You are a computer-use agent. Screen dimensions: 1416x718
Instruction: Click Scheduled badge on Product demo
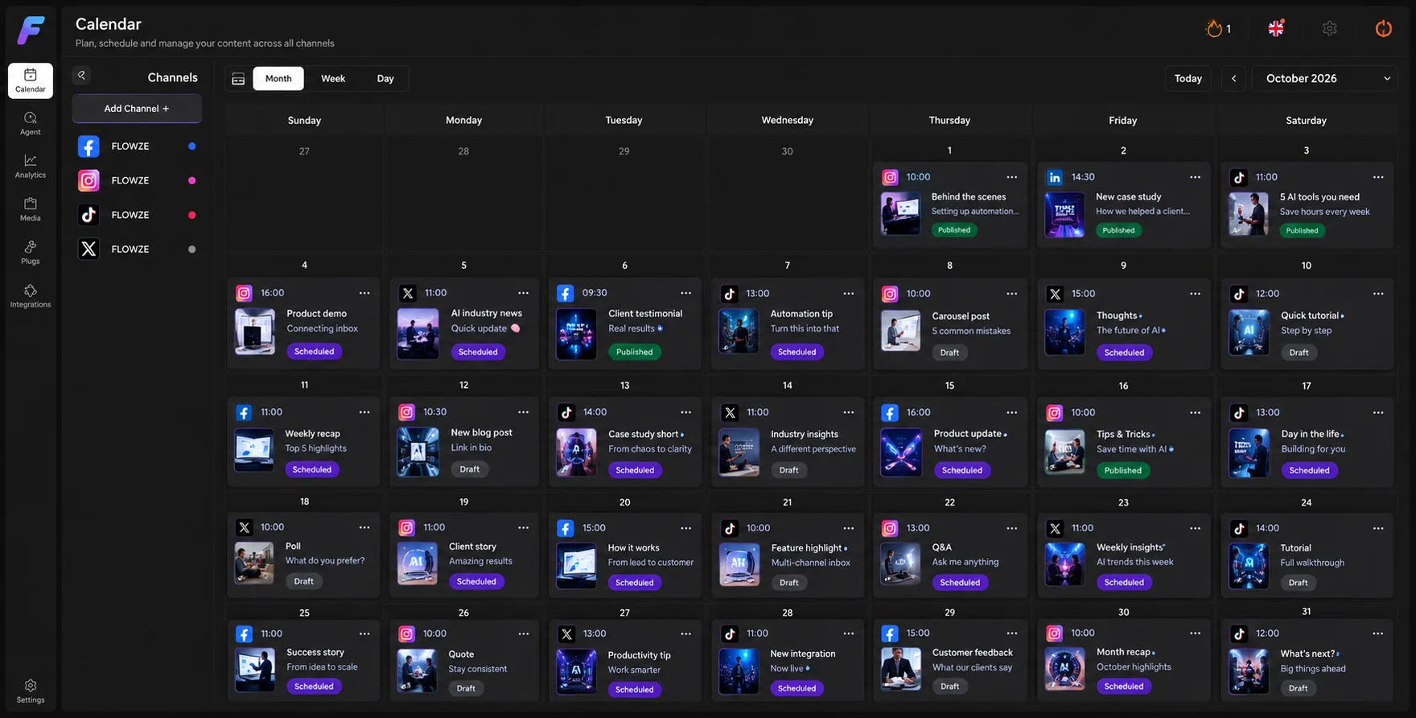click(x=314, y=352)
